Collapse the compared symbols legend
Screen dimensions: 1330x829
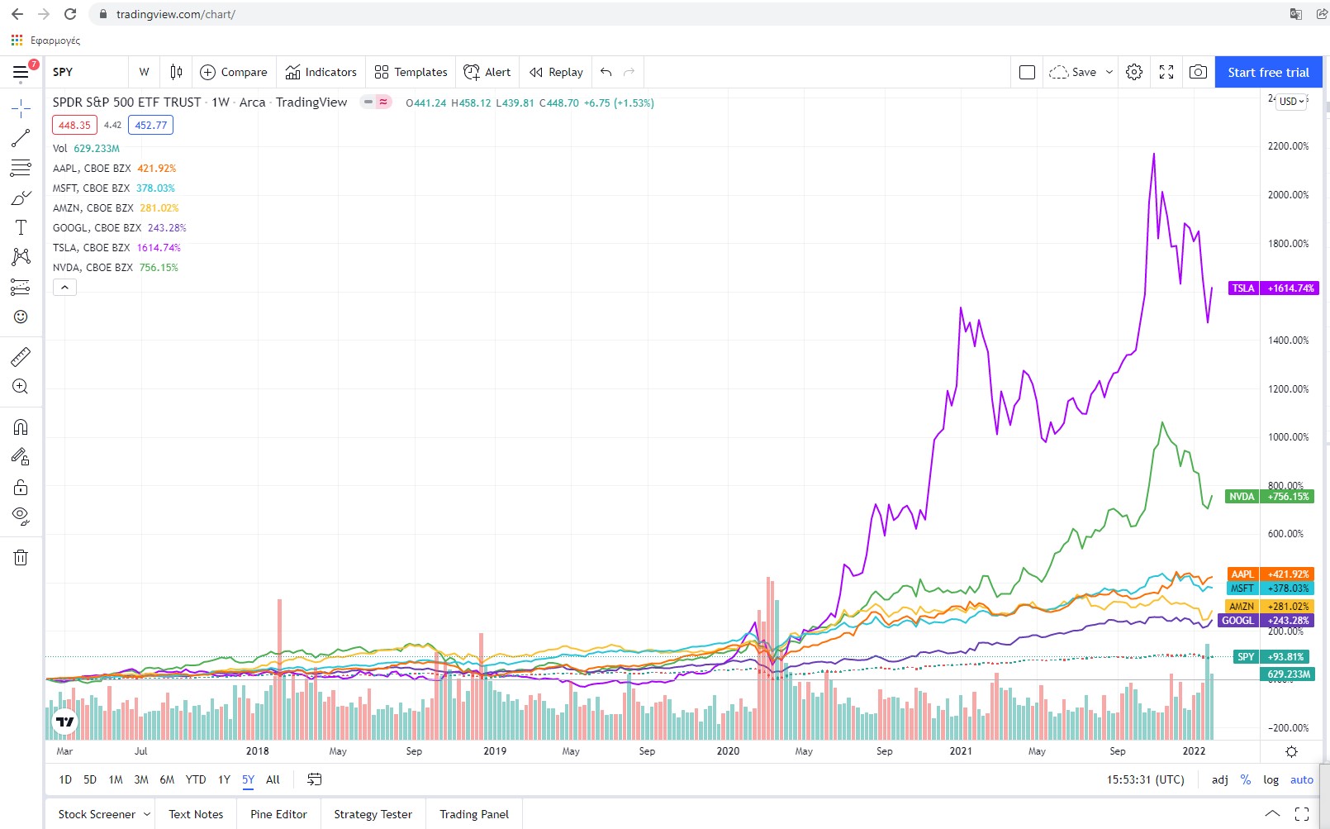click(64, 288)
